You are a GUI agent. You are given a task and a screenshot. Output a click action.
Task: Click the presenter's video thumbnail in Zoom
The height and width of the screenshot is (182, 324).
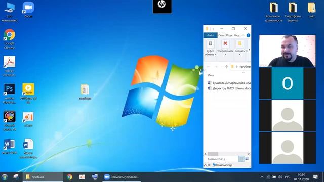click(x=288, y=51)
